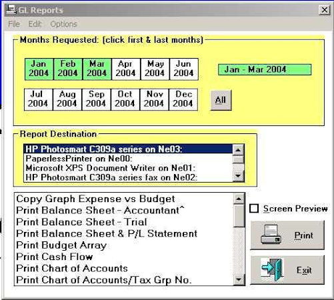Click the Jan - Mar 2004 range display
This screenshot has height=300, width=334.
tap(265, 69)
